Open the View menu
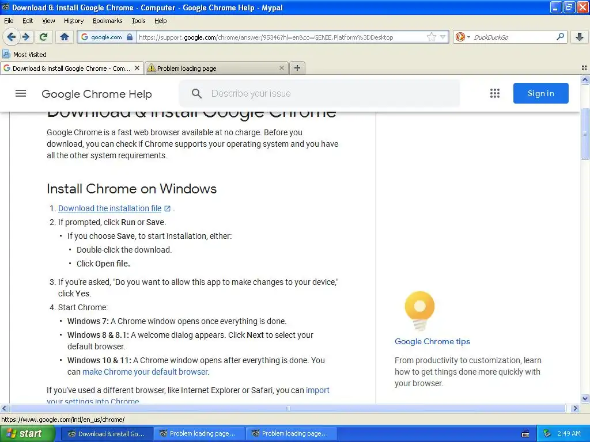590x442 pixels. coord(48,21)
